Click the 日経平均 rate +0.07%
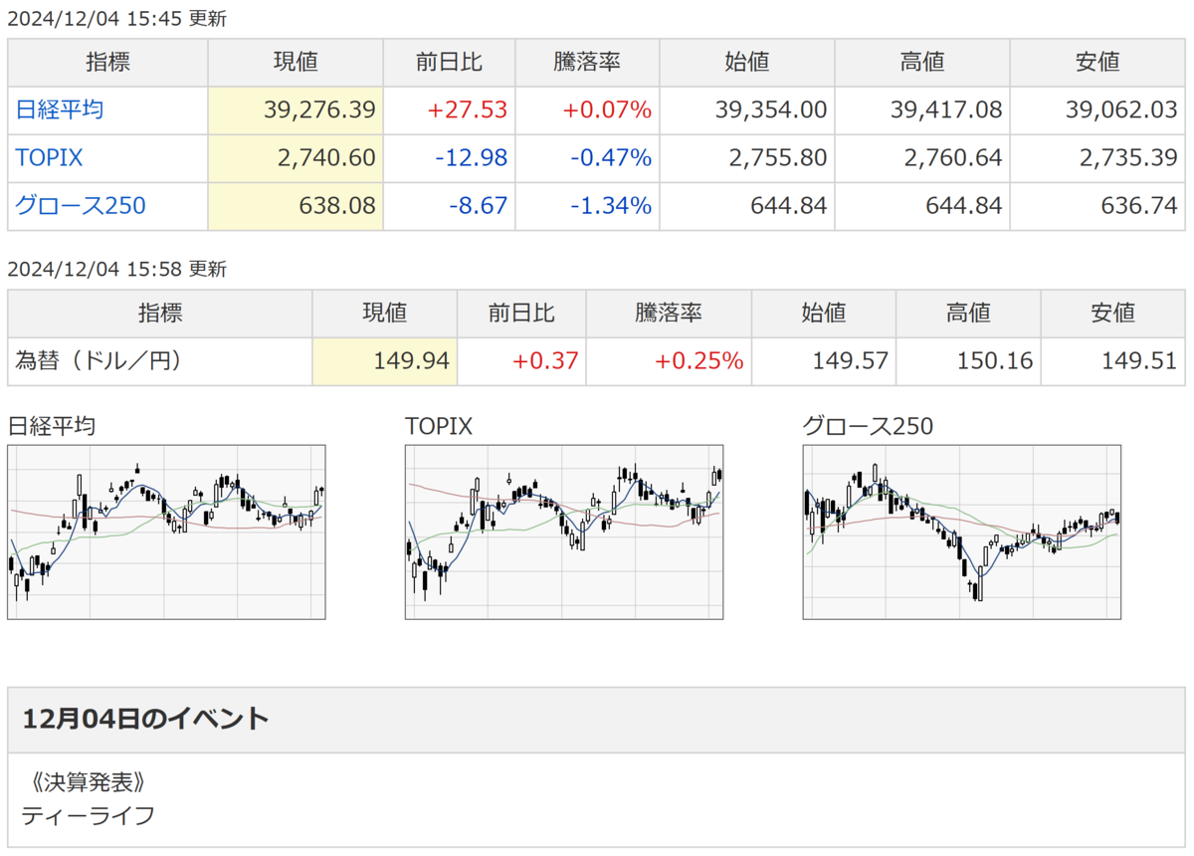 607,109
